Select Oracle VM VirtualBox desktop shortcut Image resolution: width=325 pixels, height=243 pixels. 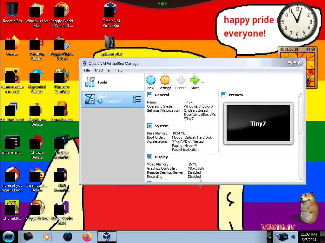point(111,15)
